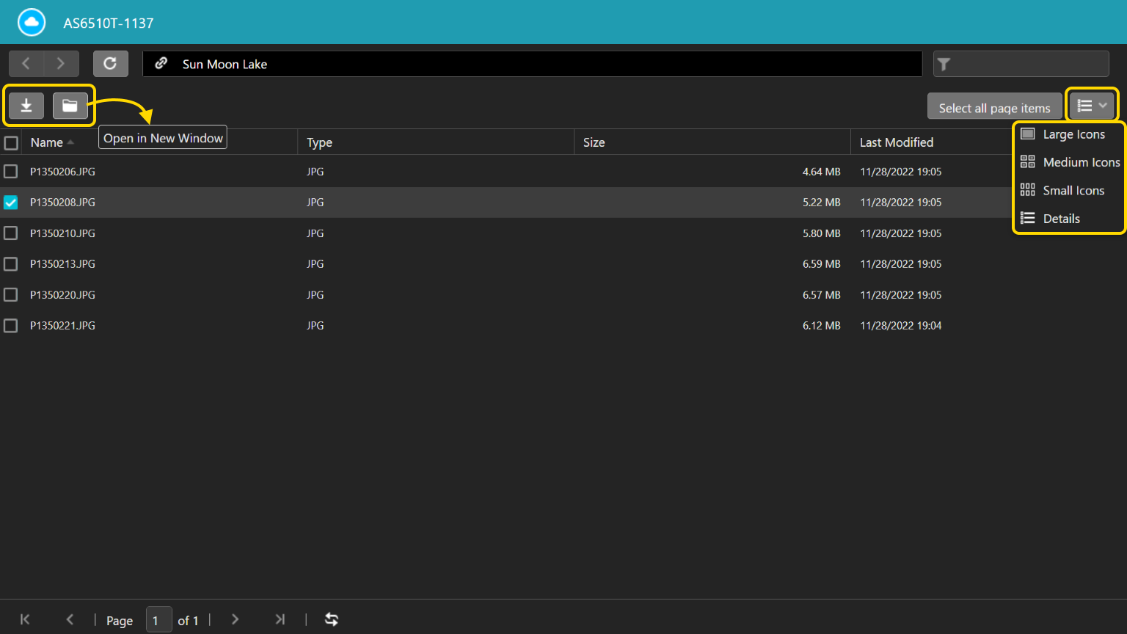This screenshot has width=1127, height=634.
Task: Toggle the select-all checkbox in the header
Action: point(11,143)
